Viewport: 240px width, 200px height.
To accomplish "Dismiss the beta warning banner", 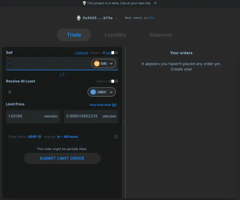I will 155,3.
